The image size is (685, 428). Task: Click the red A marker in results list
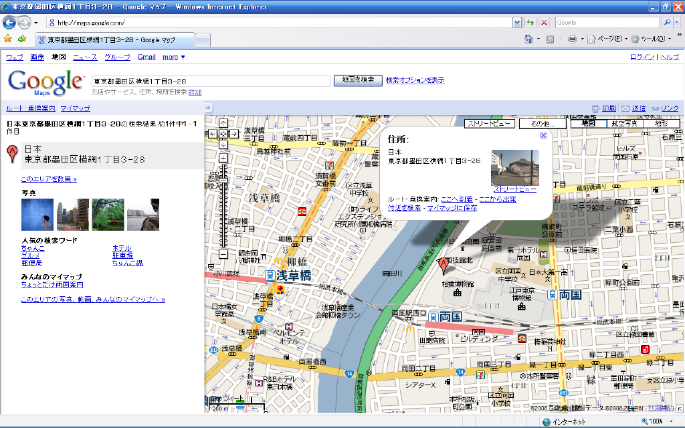[13, 154]
